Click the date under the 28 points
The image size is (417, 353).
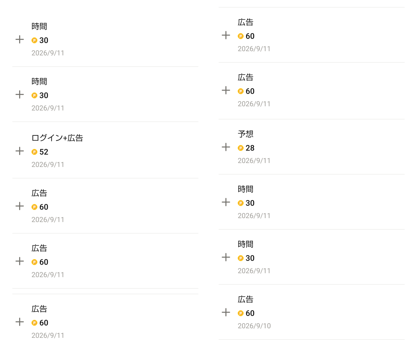[254, 161]
